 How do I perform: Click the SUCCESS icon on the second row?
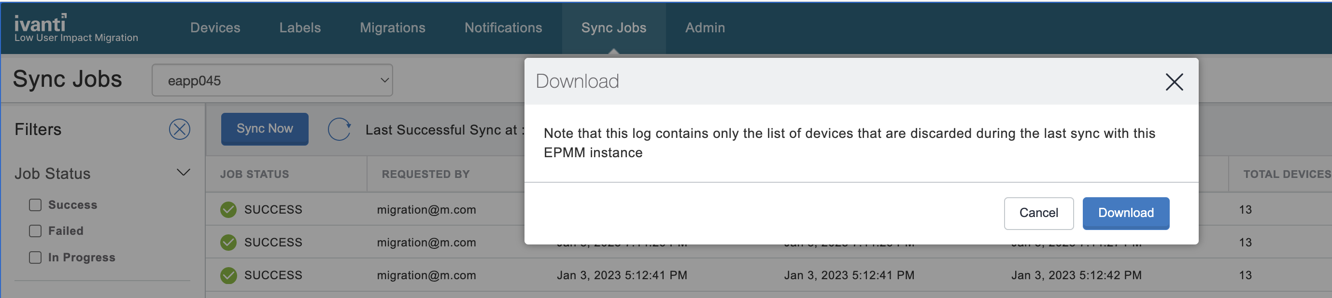[228, 242]
